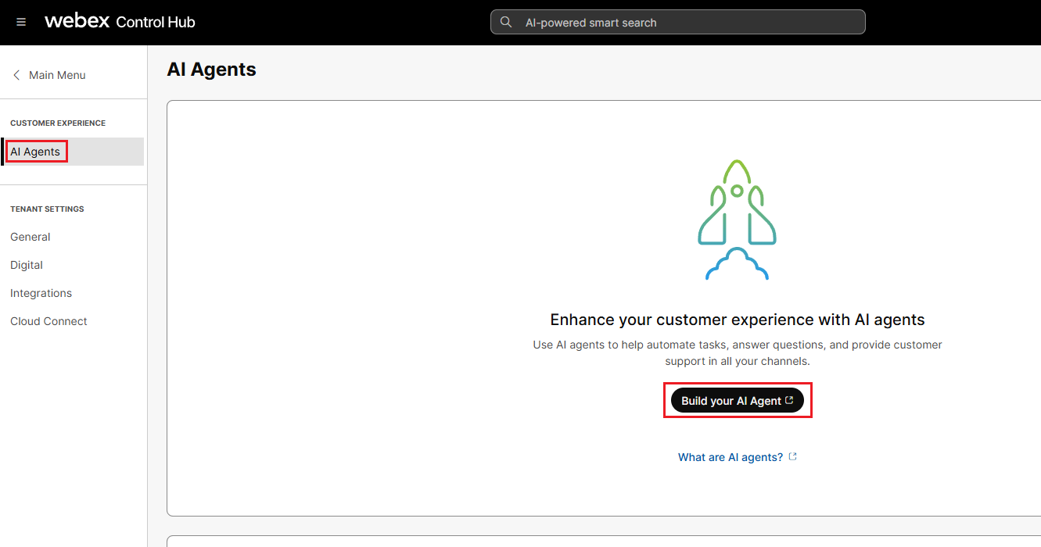The width and height of the screenshot is (1041, 547).
Task: Click the external-link icon in Build button
Action: coord(789,400)
